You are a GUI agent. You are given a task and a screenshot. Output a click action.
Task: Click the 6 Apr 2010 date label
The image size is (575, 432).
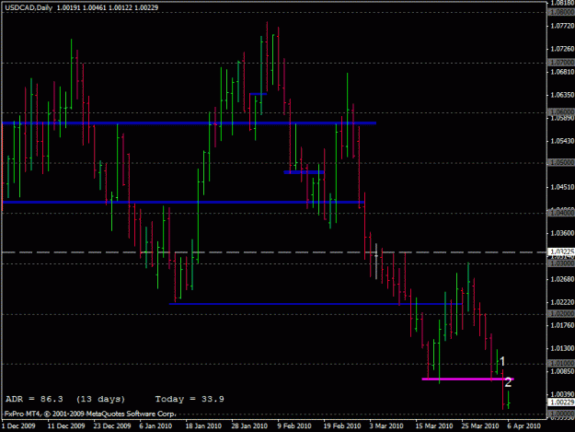524,426
